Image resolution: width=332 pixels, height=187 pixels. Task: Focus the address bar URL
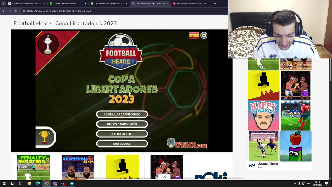pyautogui.click(x=59, y=11)
